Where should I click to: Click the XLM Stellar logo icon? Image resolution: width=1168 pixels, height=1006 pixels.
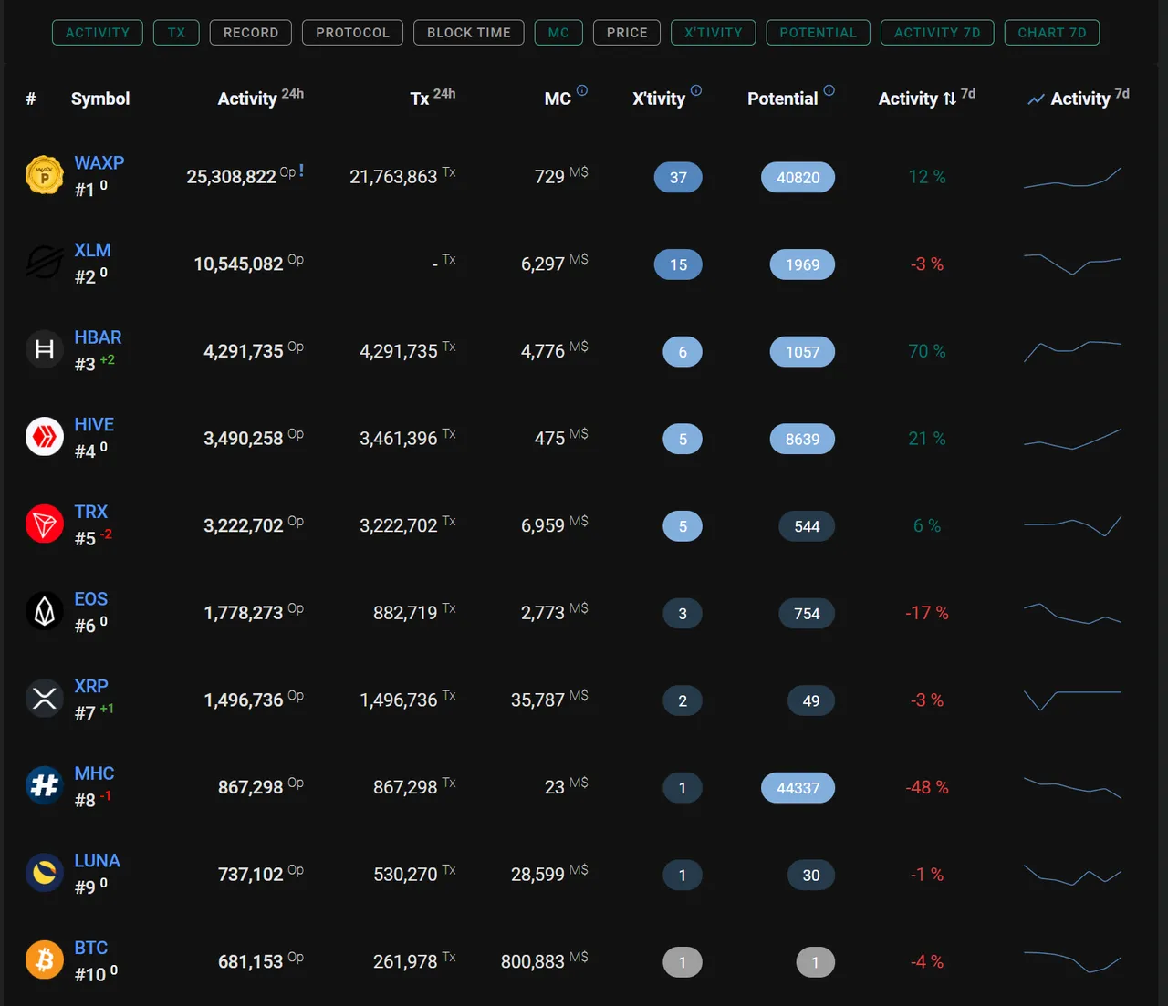(44, 263)
